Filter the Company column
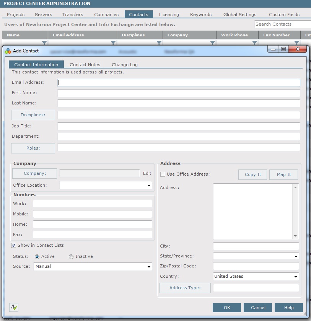311x321 pixels. point(213,43)
